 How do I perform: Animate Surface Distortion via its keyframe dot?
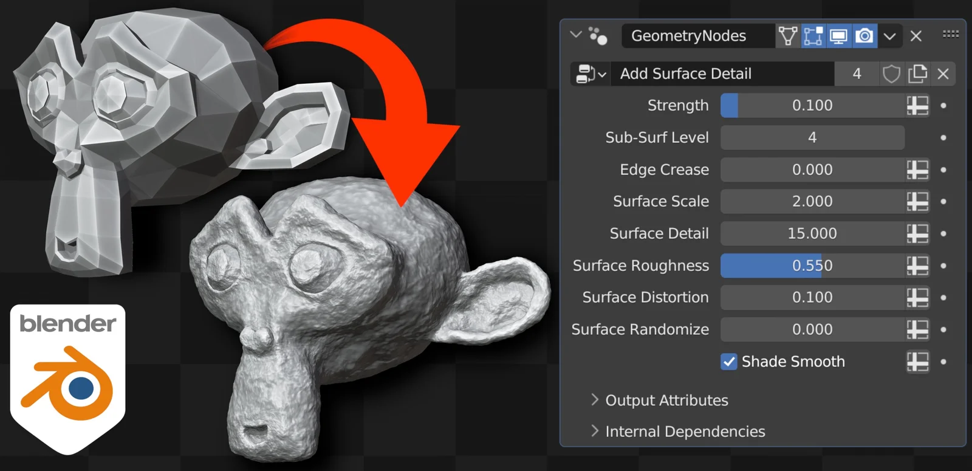(x=943, y=298)
